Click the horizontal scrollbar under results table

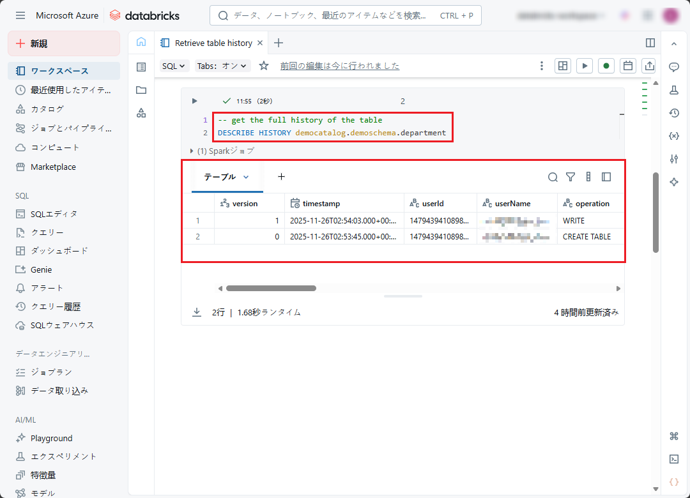tap(271, 289)
